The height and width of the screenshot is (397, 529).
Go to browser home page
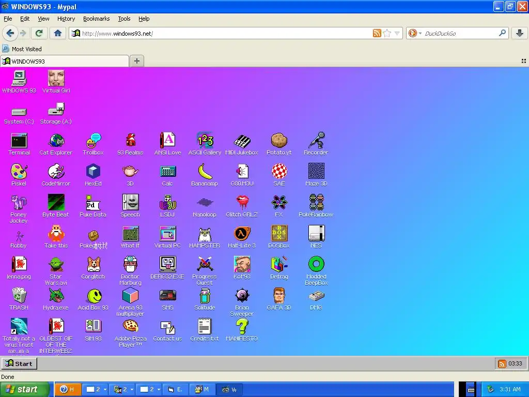58,33
